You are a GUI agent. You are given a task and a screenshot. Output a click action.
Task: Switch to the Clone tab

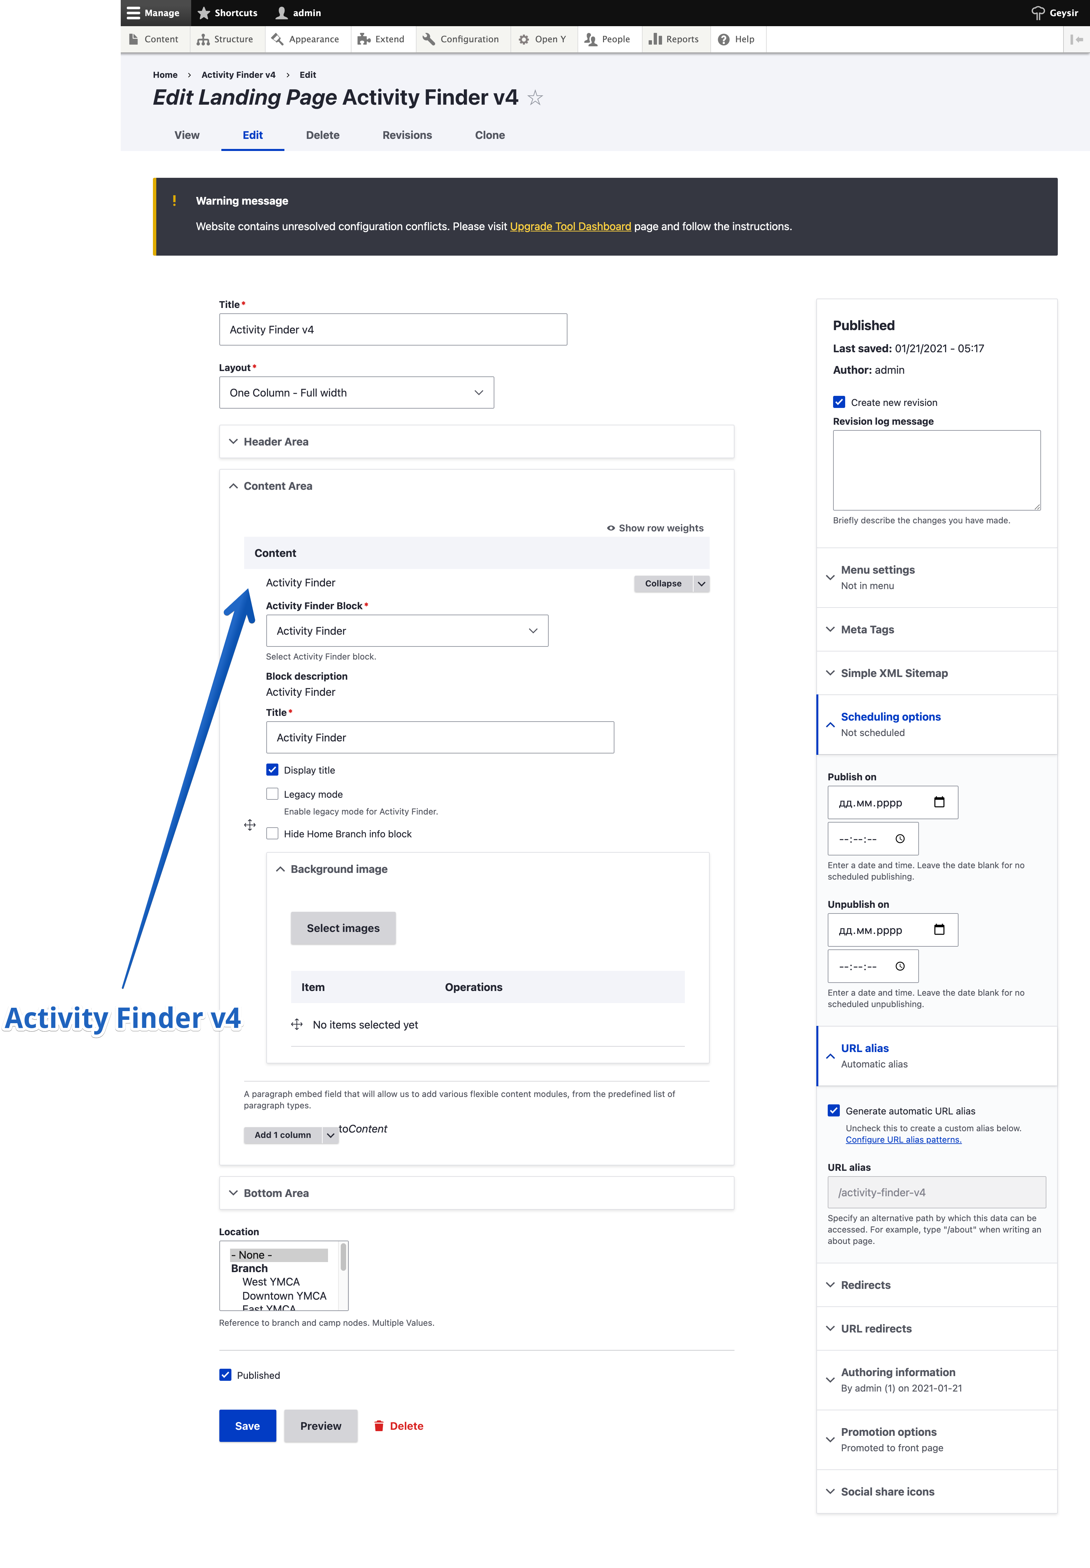coord(490,135)
